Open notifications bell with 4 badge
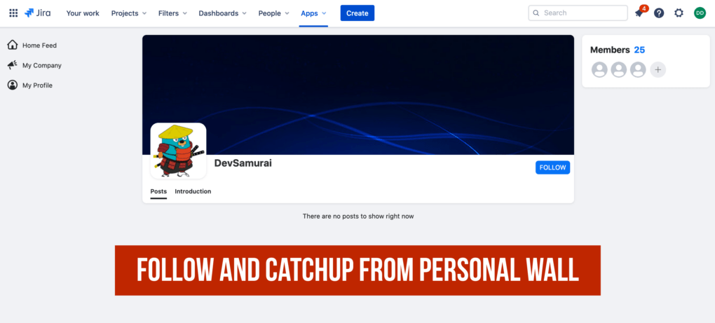The height and width of the screenshot is (323, 715). click(x=639, y=13)
